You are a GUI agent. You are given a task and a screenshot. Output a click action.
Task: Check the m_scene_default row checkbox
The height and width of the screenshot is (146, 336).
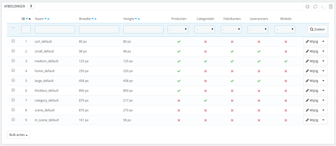pyautogui.click(x=13, y=119)
